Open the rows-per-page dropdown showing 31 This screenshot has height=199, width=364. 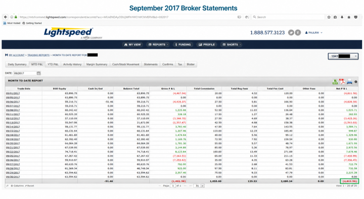click(x=199, y=186)
